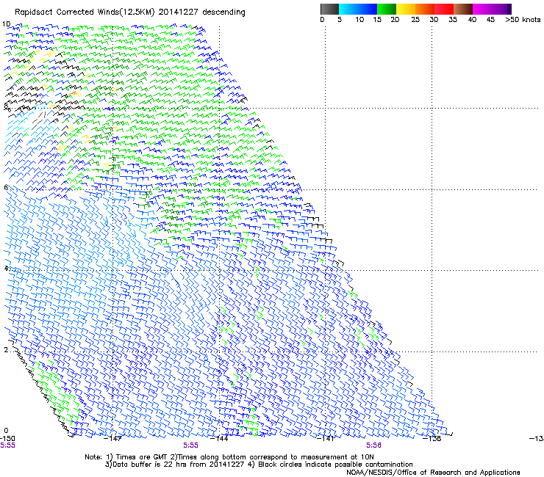Click the longitude '-141' axis label
Viewport: 544px width, 477px height.
pos(326,439)
